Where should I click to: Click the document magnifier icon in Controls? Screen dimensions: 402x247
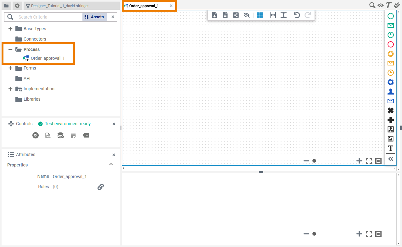coord(48,135)
